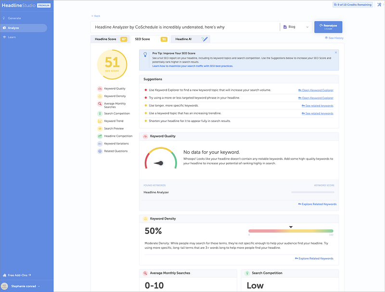Dismiss the Pro Tip banner

click(335, 52)
